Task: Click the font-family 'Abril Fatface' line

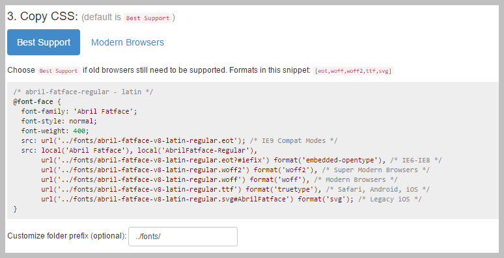Action: [x=79, y=111]
